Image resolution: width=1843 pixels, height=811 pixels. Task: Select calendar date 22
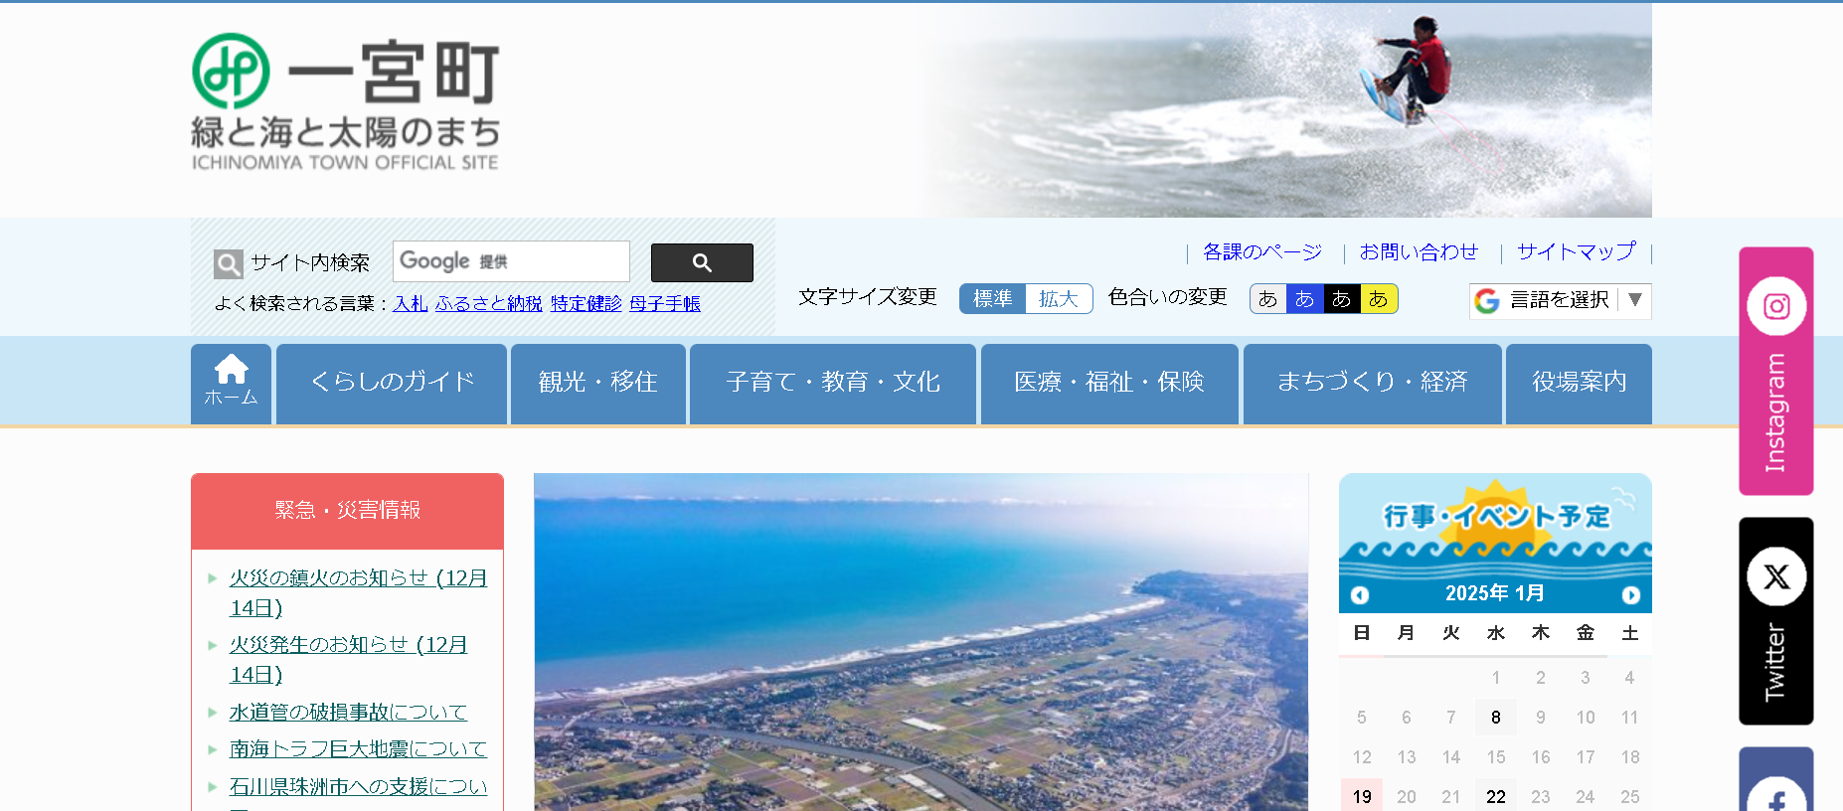pos(1496,797)
